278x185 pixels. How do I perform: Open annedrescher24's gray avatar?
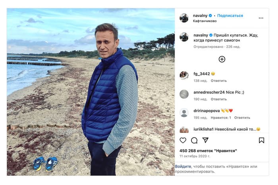tap(184, 94)
